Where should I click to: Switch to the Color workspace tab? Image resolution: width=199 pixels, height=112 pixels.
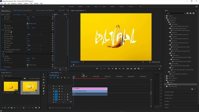click(x=88, y=7)
